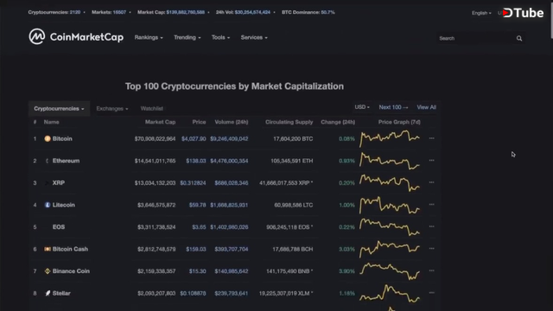The width and height of the screenshot is (553, 311).
Task: Click the CoinMarketCap logo icon
Action: point(37,36)
